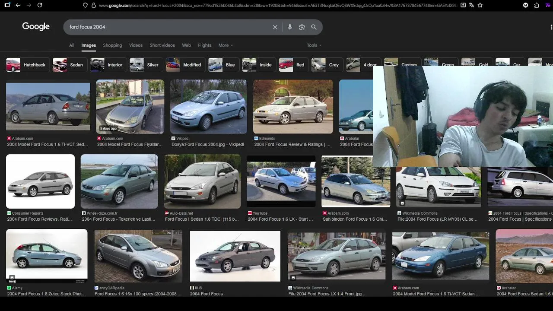Open the Short videos tab

click(162, 45)
